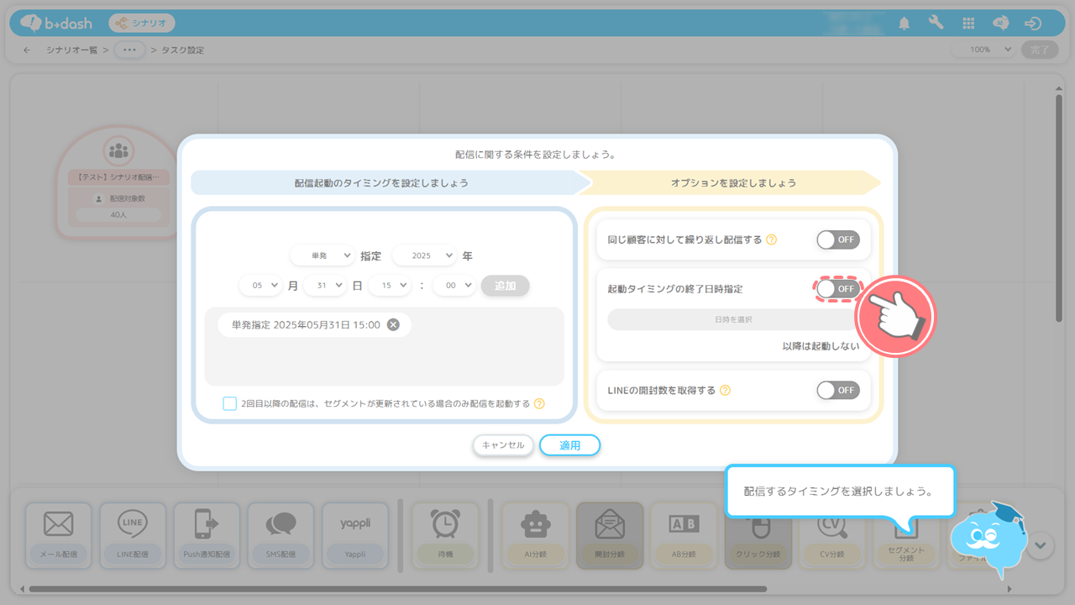Toggle 起動タイミングの終了日時指定 switch
This screenshot has width=1075, height=605.
point(838,288)
